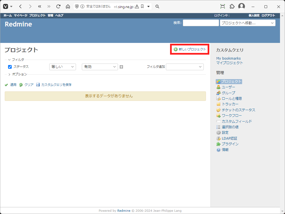Open LDAP認証 in admin sidebar
Viewport: 285px width, 214px height.
[x=227, y=138]
